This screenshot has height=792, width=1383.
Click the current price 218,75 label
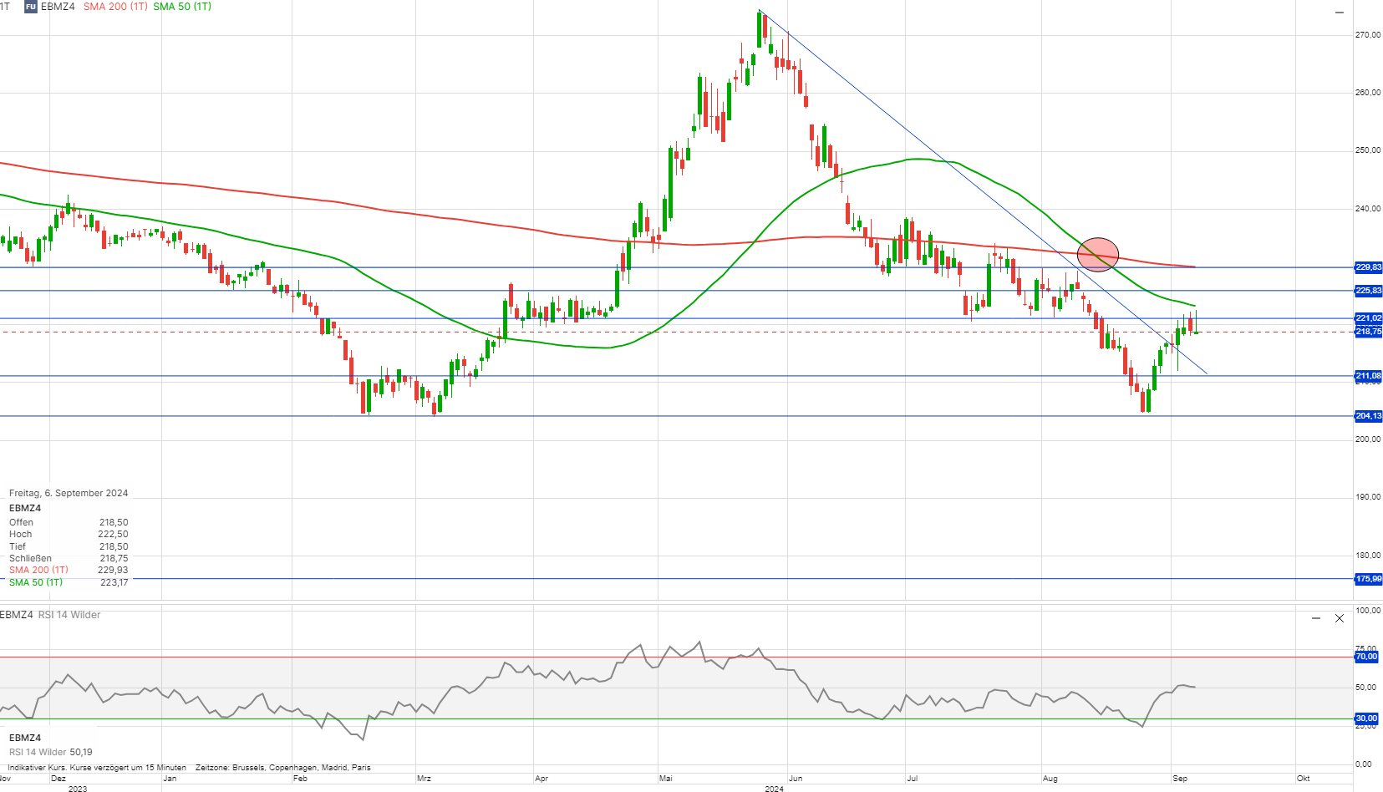coord(1368,332)
